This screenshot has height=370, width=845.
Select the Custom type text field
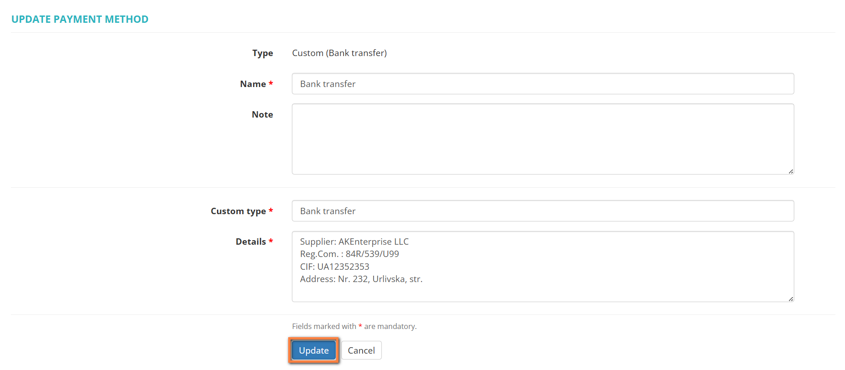click(x=542, y=211)
